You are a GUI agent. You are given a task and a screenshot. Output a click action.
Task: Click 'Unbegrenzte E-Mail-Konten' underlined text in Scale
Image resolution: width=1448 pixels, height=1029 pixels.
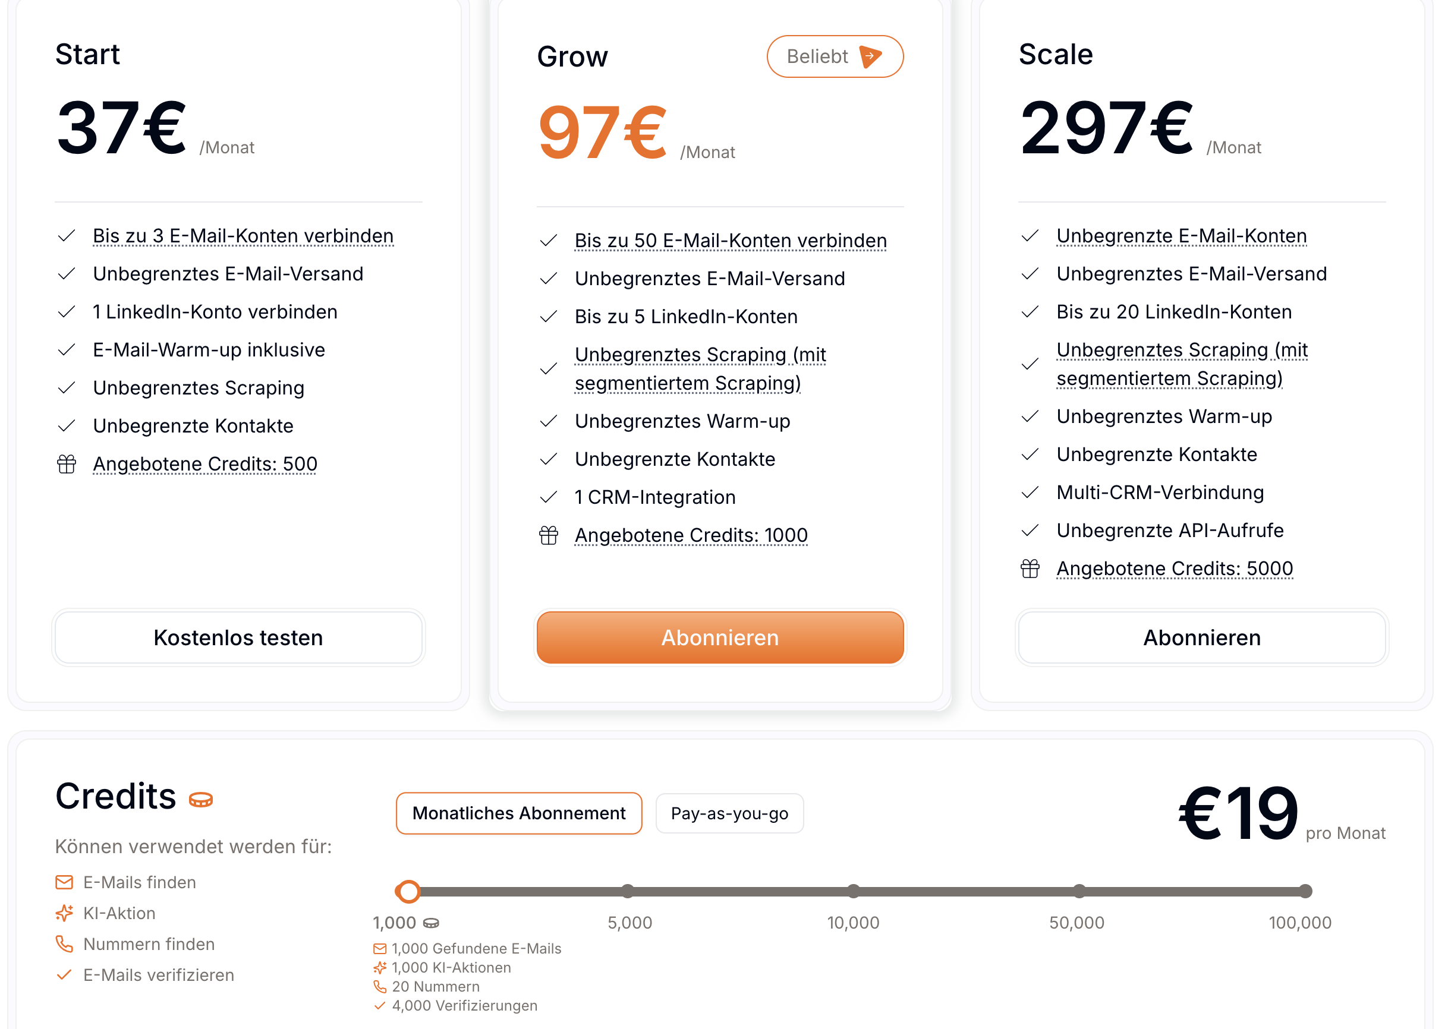pyautogui.click(x=1181, y=236)
